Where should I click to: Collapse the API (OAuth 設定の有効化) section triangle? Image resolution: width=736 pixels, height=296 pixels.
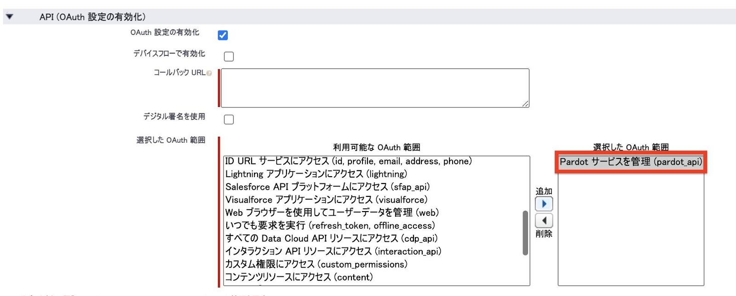(9, 17)
